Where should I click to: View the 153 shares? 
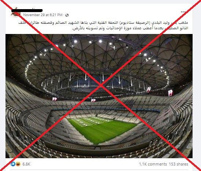click(x=178, y=164)
